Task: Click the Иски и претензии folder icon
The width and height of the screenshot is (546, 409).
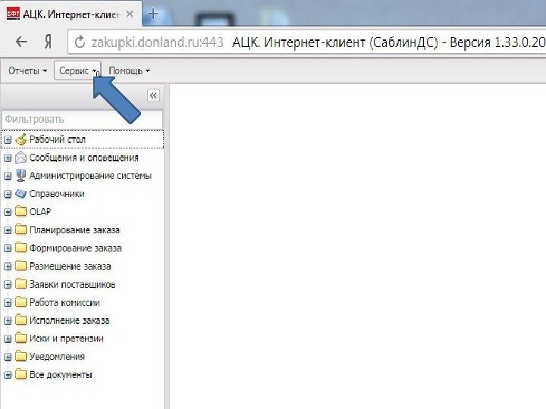Action: pos(21,338)
